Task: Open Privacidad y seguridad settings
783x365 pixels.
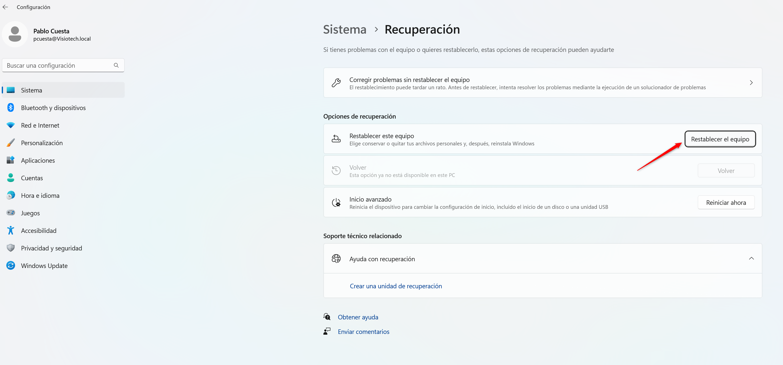Action: 63,248
